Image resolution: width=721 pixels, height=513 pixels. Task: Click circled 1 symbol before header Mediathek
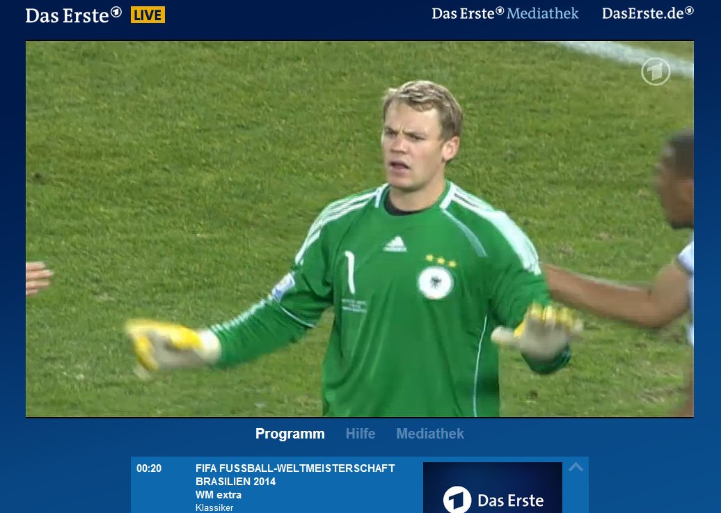(500, 11)
